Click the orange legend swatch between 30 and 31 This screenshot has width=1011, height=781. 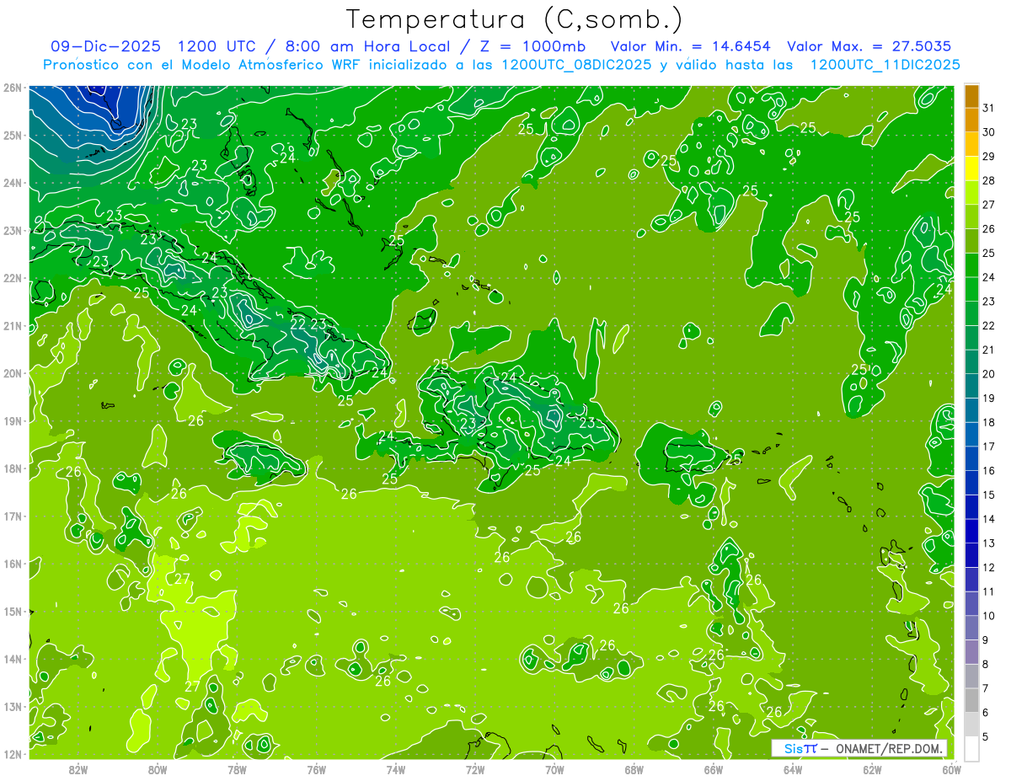tap(972, 120)
